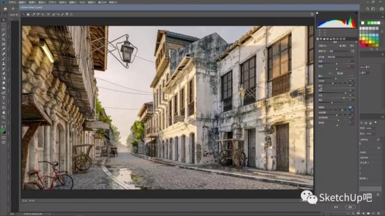Select the Graduated Filter tool
The width and height of the screenshot is (385, 216).
pos(67,14)
